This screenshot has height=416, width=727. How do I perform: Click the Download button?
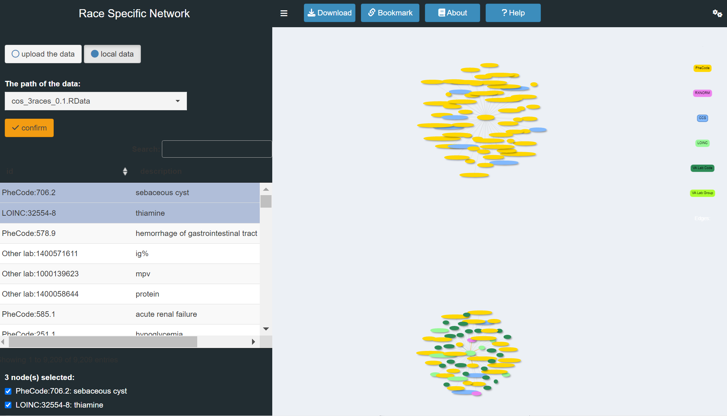[x=329, y=13]
